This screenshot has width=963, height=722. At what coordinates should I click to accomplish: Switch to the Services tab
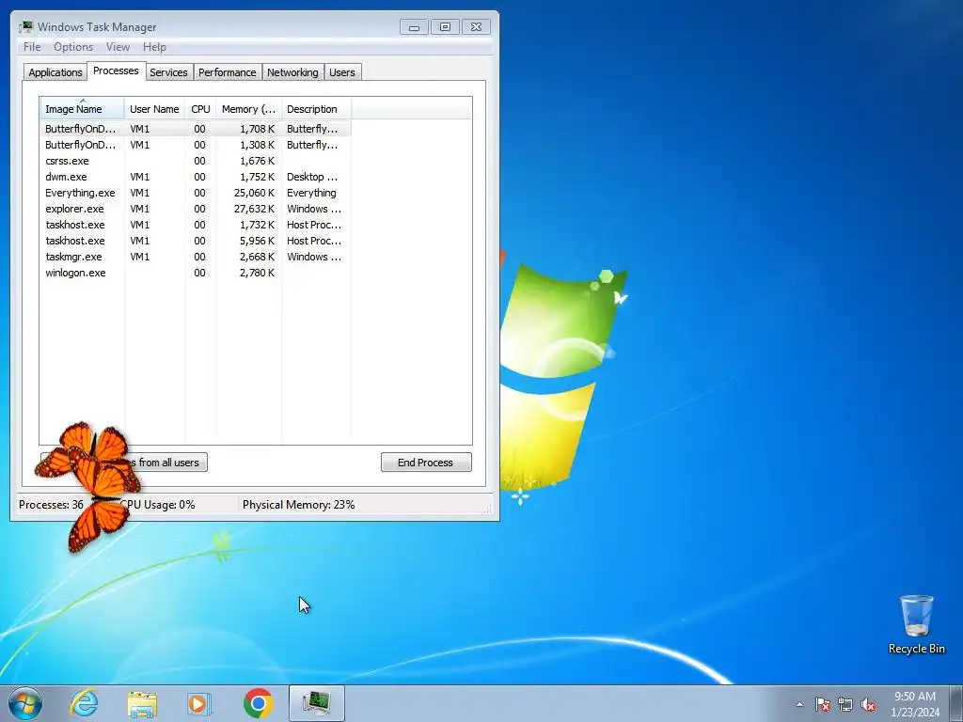click(168, 72)
